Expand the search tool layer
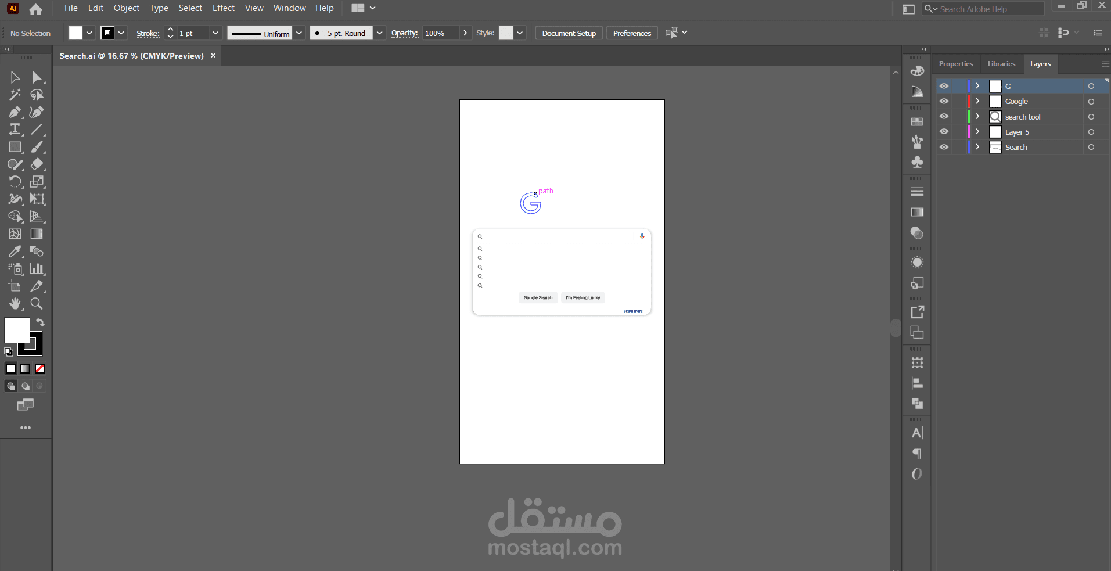The height and width of the screenshot is (571, 1111). (977, 116)
